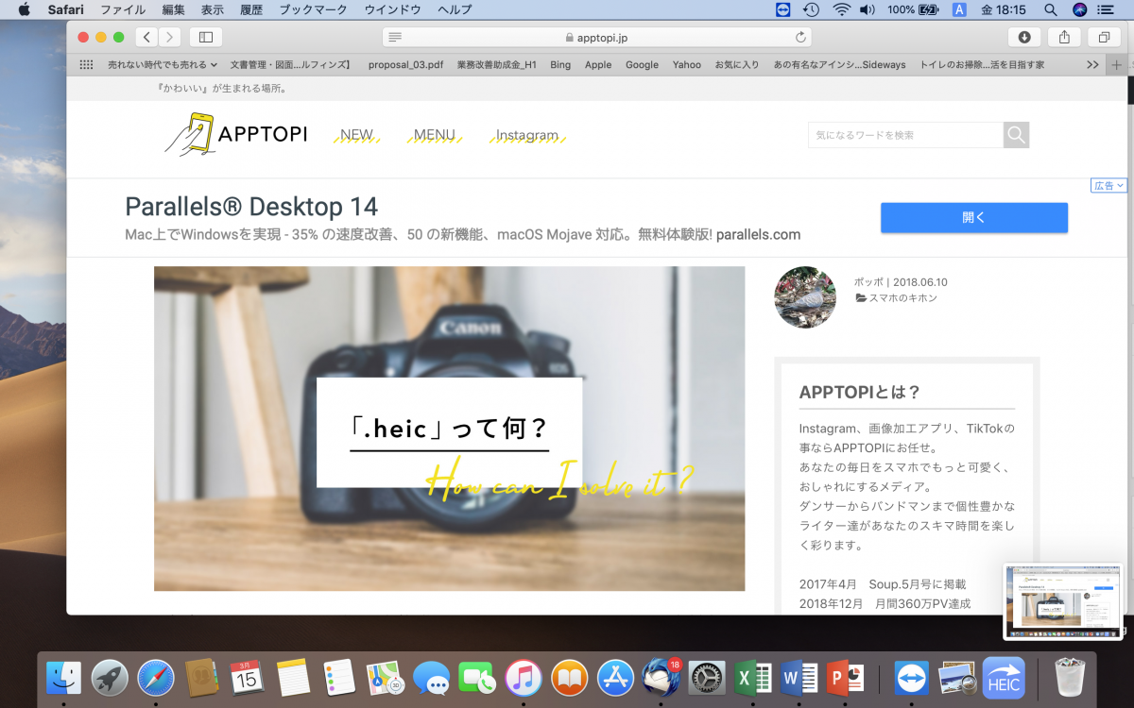1134x708 pixels.
Task: Open the Instagram menu item on APPTOPI
Action: pos(525,135)
